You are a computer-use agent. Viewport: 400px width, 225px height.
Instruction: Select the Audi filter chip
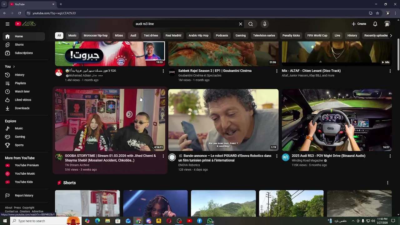[133, 36]
